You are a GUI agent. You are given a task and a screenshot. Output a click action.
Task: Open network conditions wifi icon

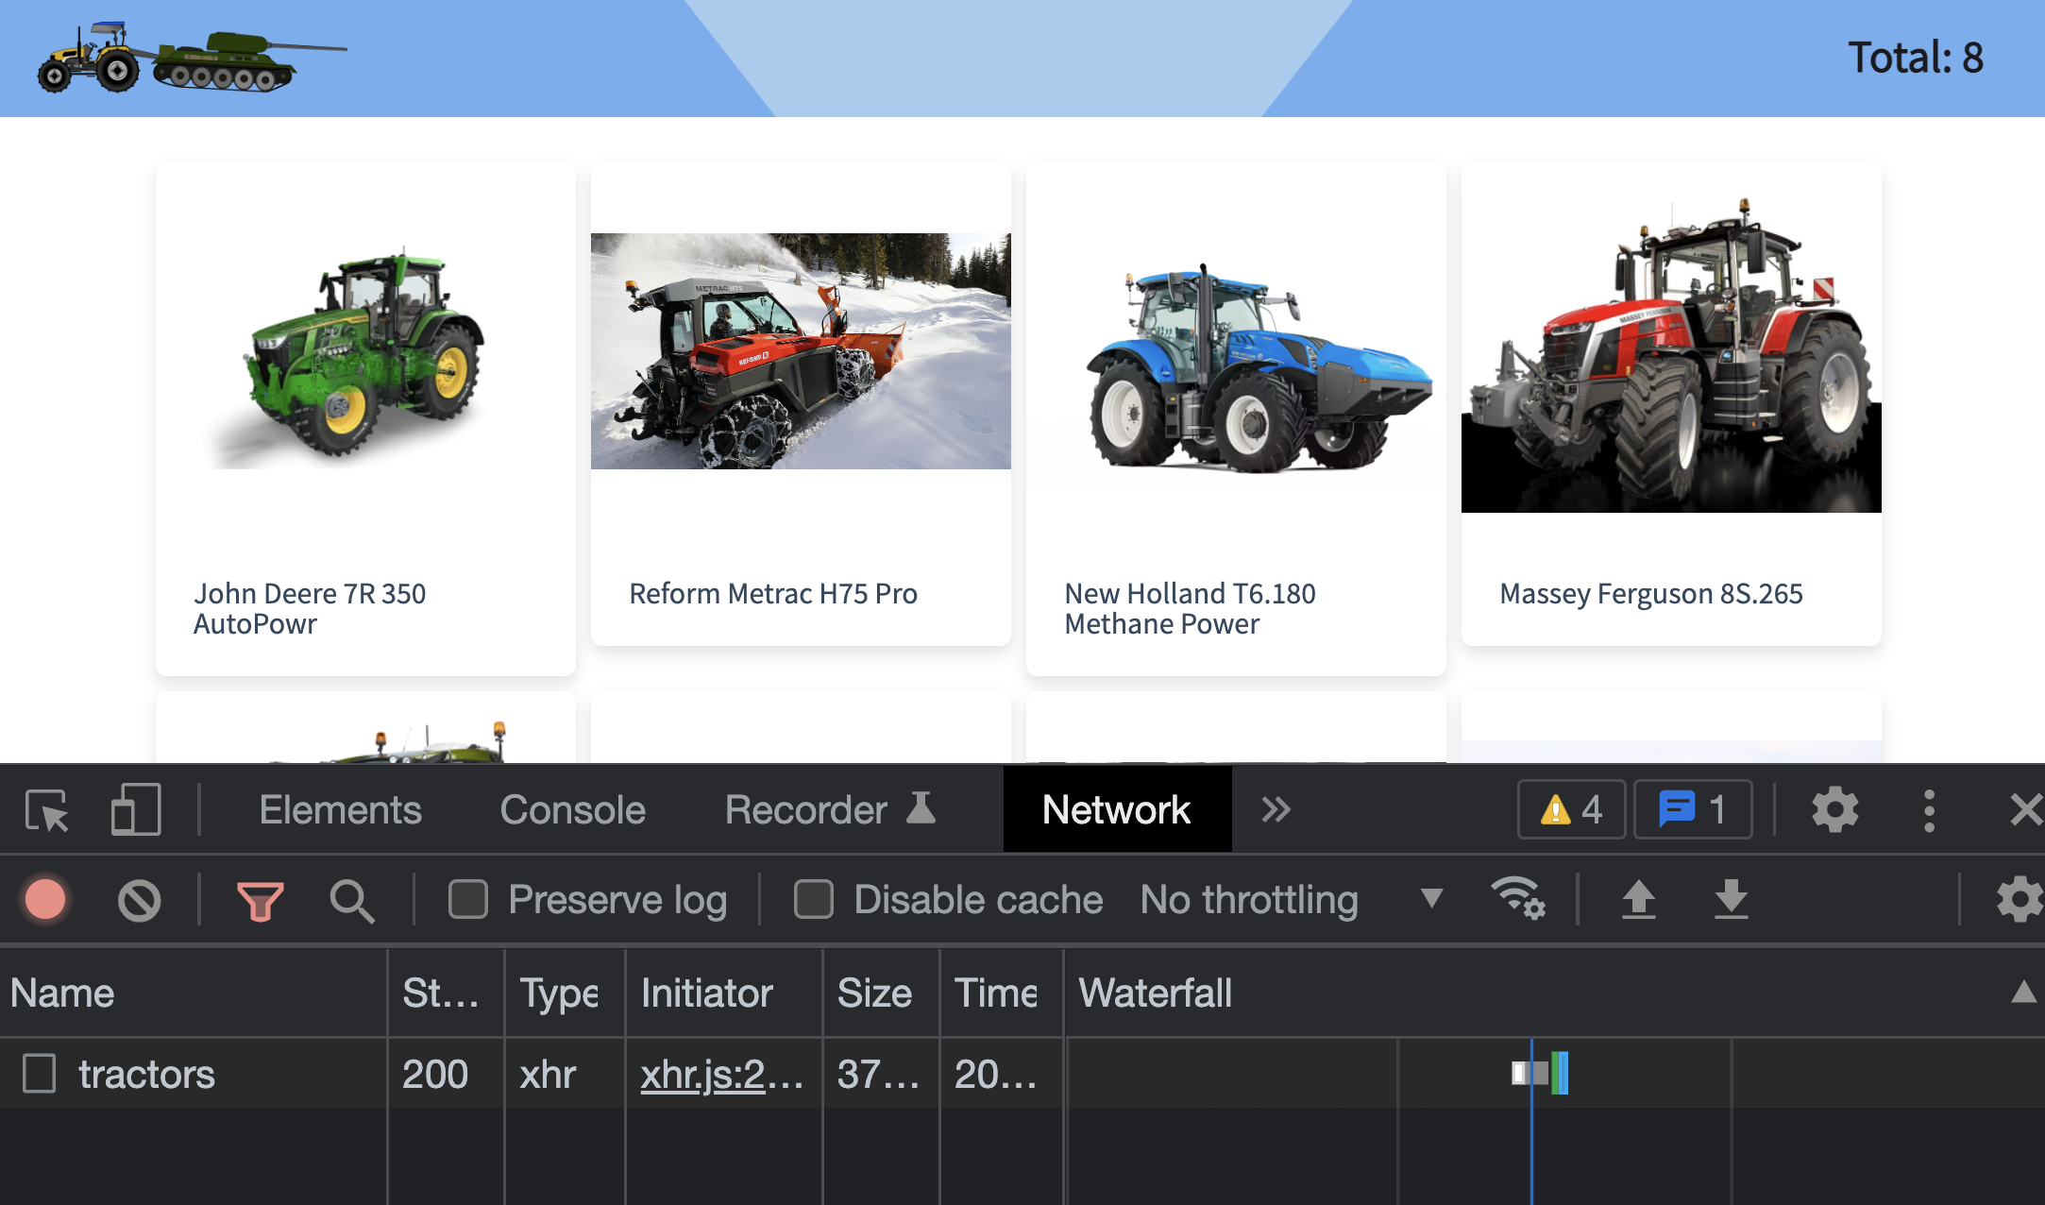pyautogui.click(x=1517, y=898)
